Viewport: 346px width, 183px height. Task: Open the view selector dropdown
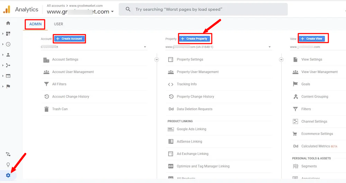pos(318,47)
